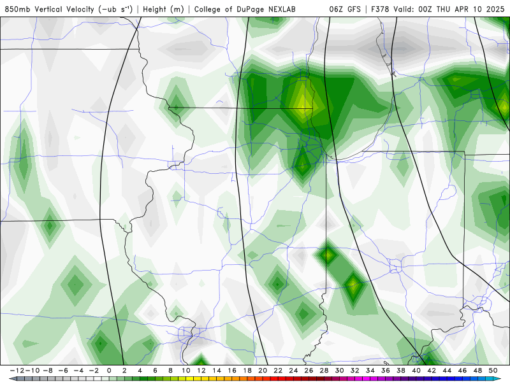
Task: Click the '22' scale label
Action: click(278, 371)
